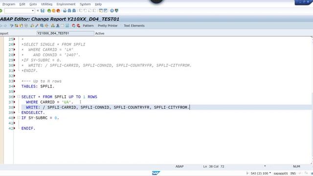Open the Help menu
This screenshot has width=313, height=176.
(x=98, y=4)
